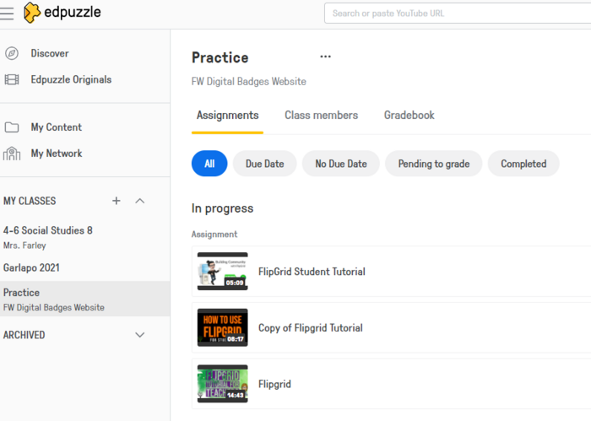Select the All filter chip
Viewport: 591px width, 421px height.
point(209,164)
